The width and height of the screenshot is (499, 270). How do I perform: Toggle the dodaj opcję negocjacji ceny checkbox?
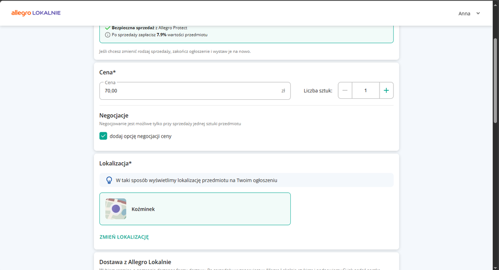(x=103, y=136)
